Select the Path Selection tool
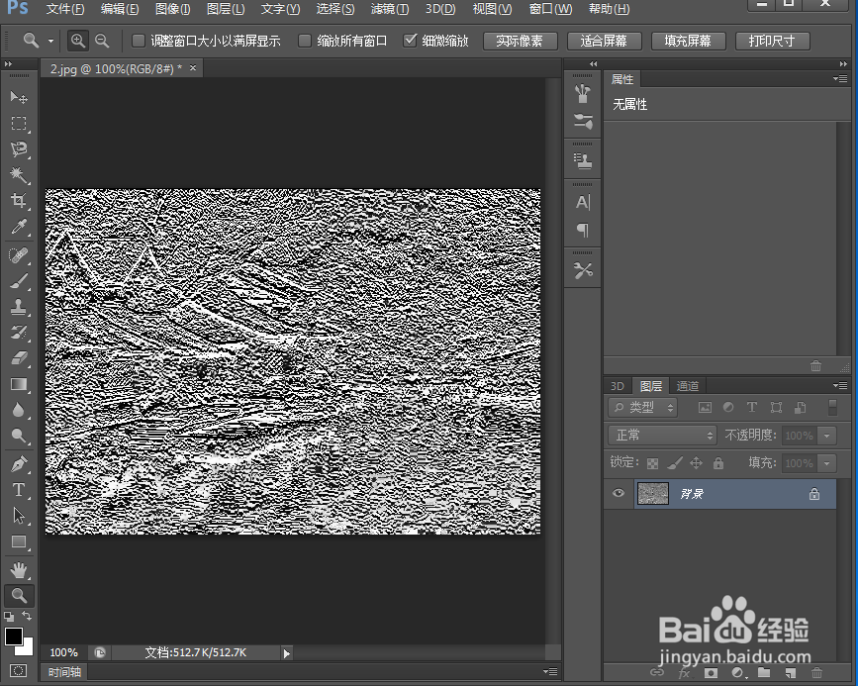 (19, 515)
